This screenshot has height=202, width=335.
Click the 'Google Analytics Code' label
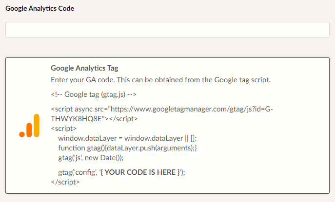pos(39,8)
